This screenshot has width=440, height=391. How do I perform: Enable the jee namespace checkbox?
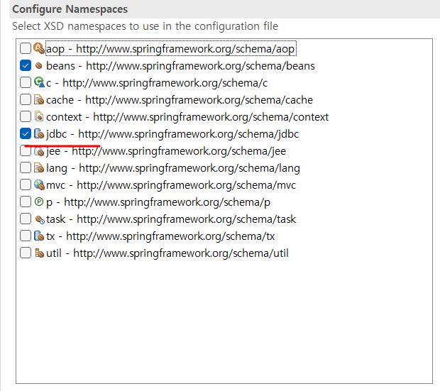26,150
